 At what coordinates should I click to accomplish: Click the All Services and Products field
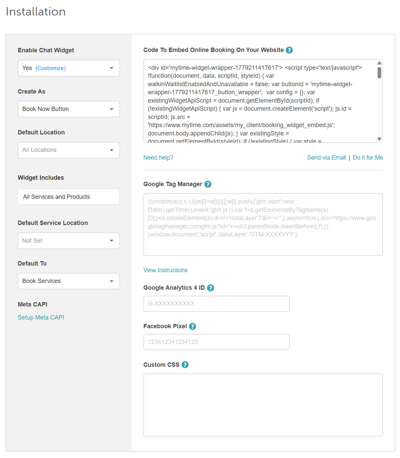(x=69, y=197)
